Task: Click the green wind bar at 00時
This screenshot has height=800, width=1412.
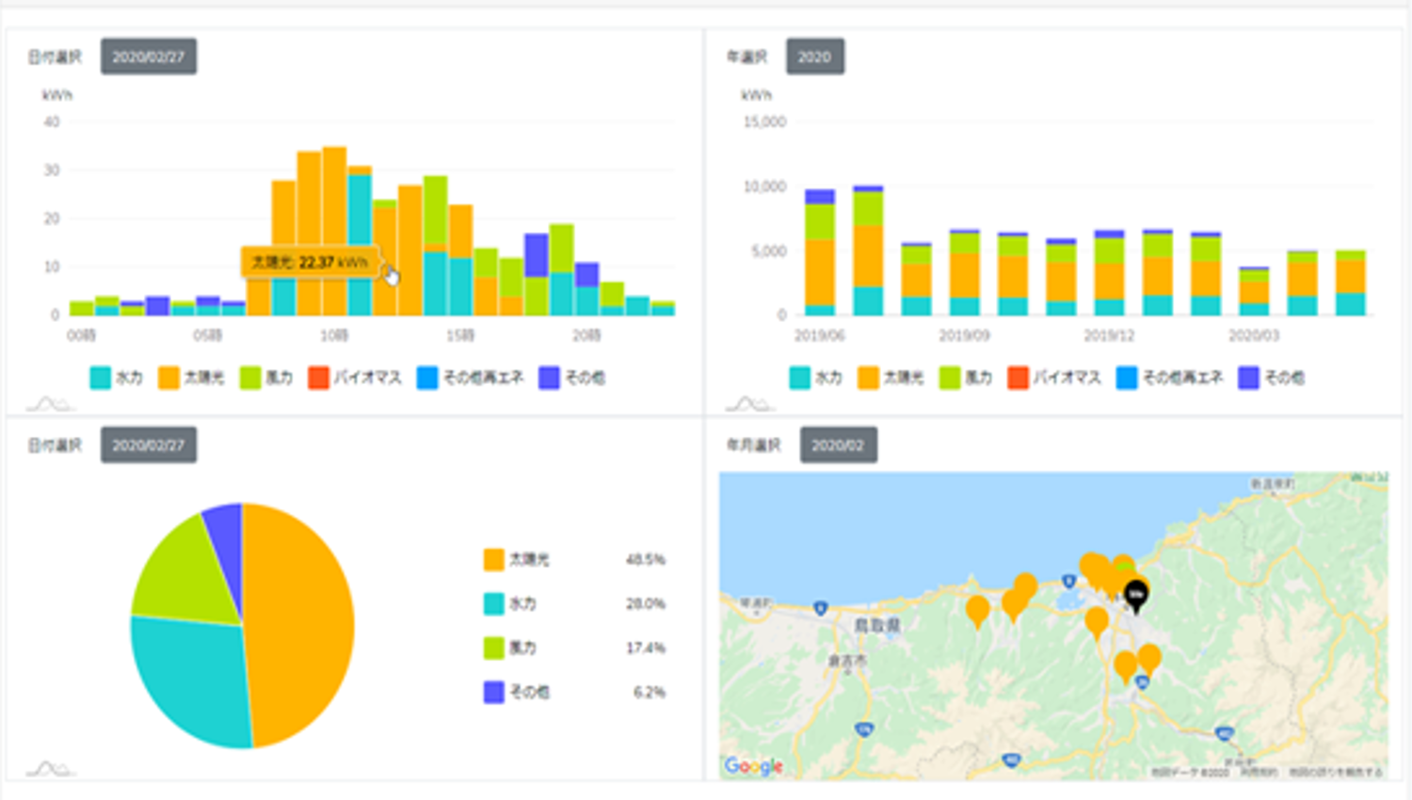Action: pyautogui.click(x=82, y=308)
